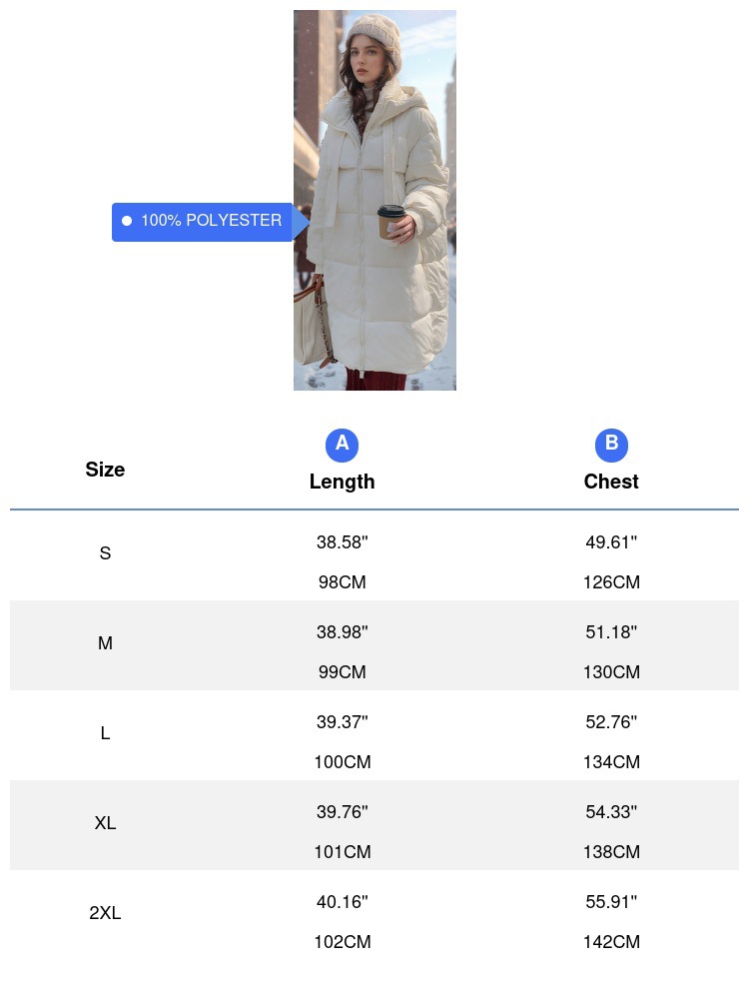Click the 38.58" length value
The width and height of the screenshot is (749, 999).
tap(342, 542)
